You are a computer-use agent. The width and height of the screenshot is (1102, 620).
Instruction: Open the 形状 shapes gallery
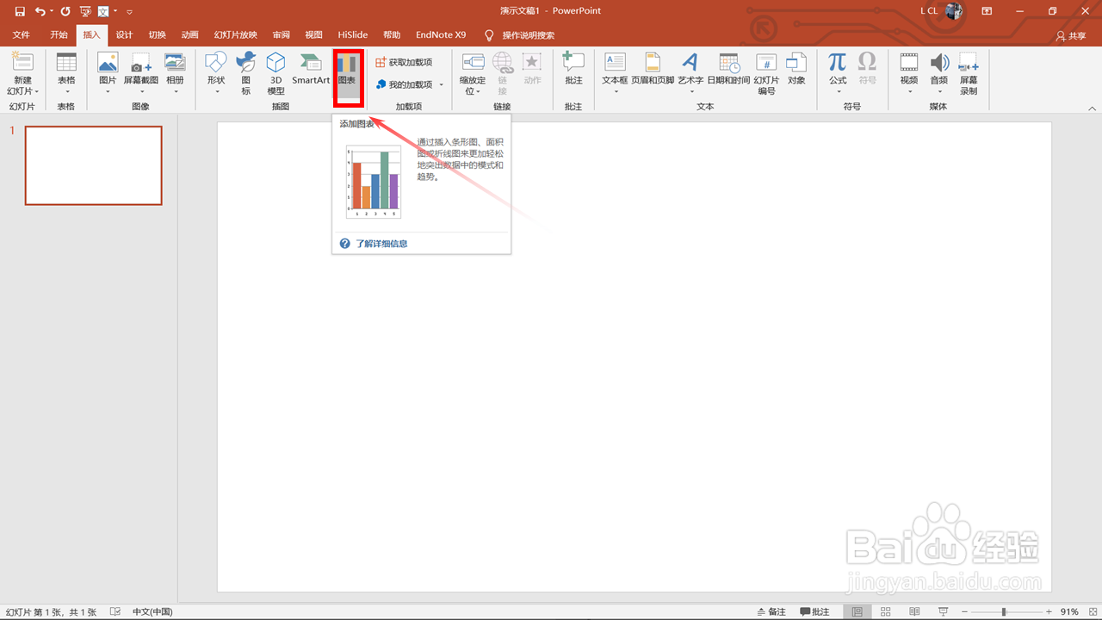215,73
